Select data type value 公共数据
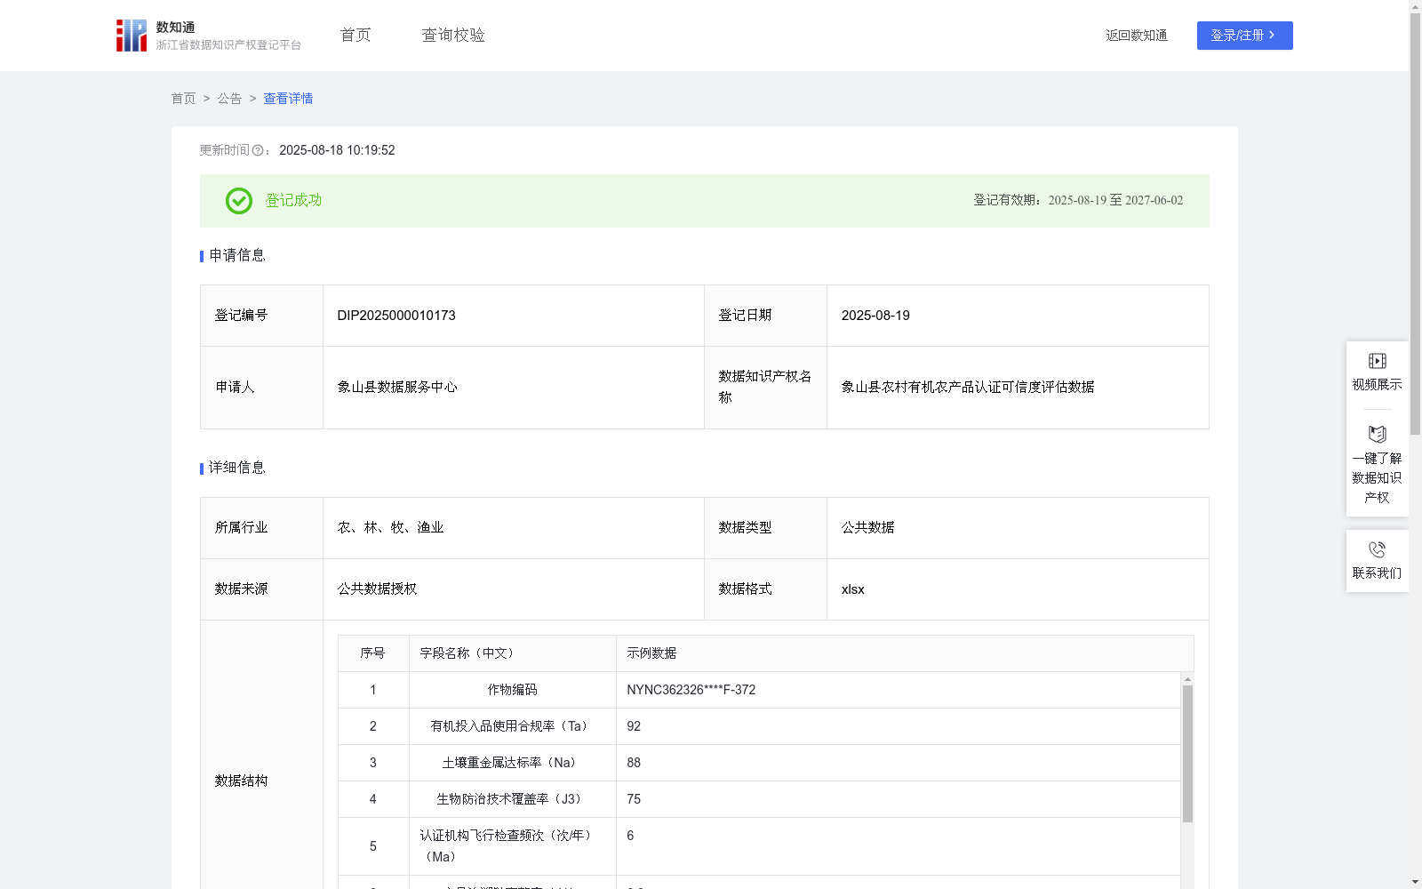Image resolution: width=1422 pixels, height=889 pixels. point(867,528)
